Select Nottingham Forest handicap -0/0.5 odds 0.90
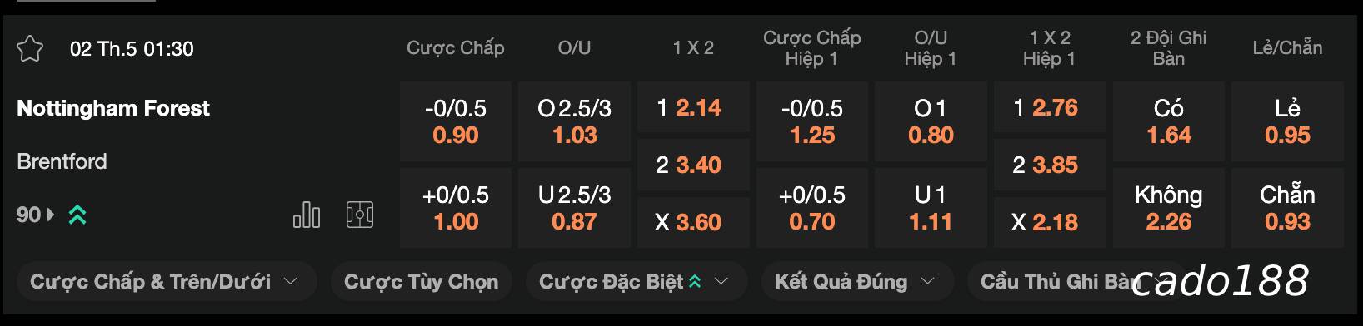 [456, 121]
